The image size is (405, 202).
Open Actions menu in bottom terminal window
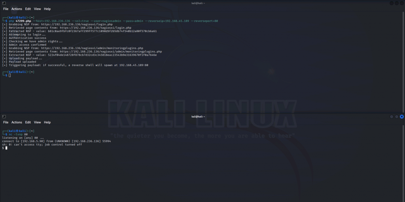coord(17,122)
